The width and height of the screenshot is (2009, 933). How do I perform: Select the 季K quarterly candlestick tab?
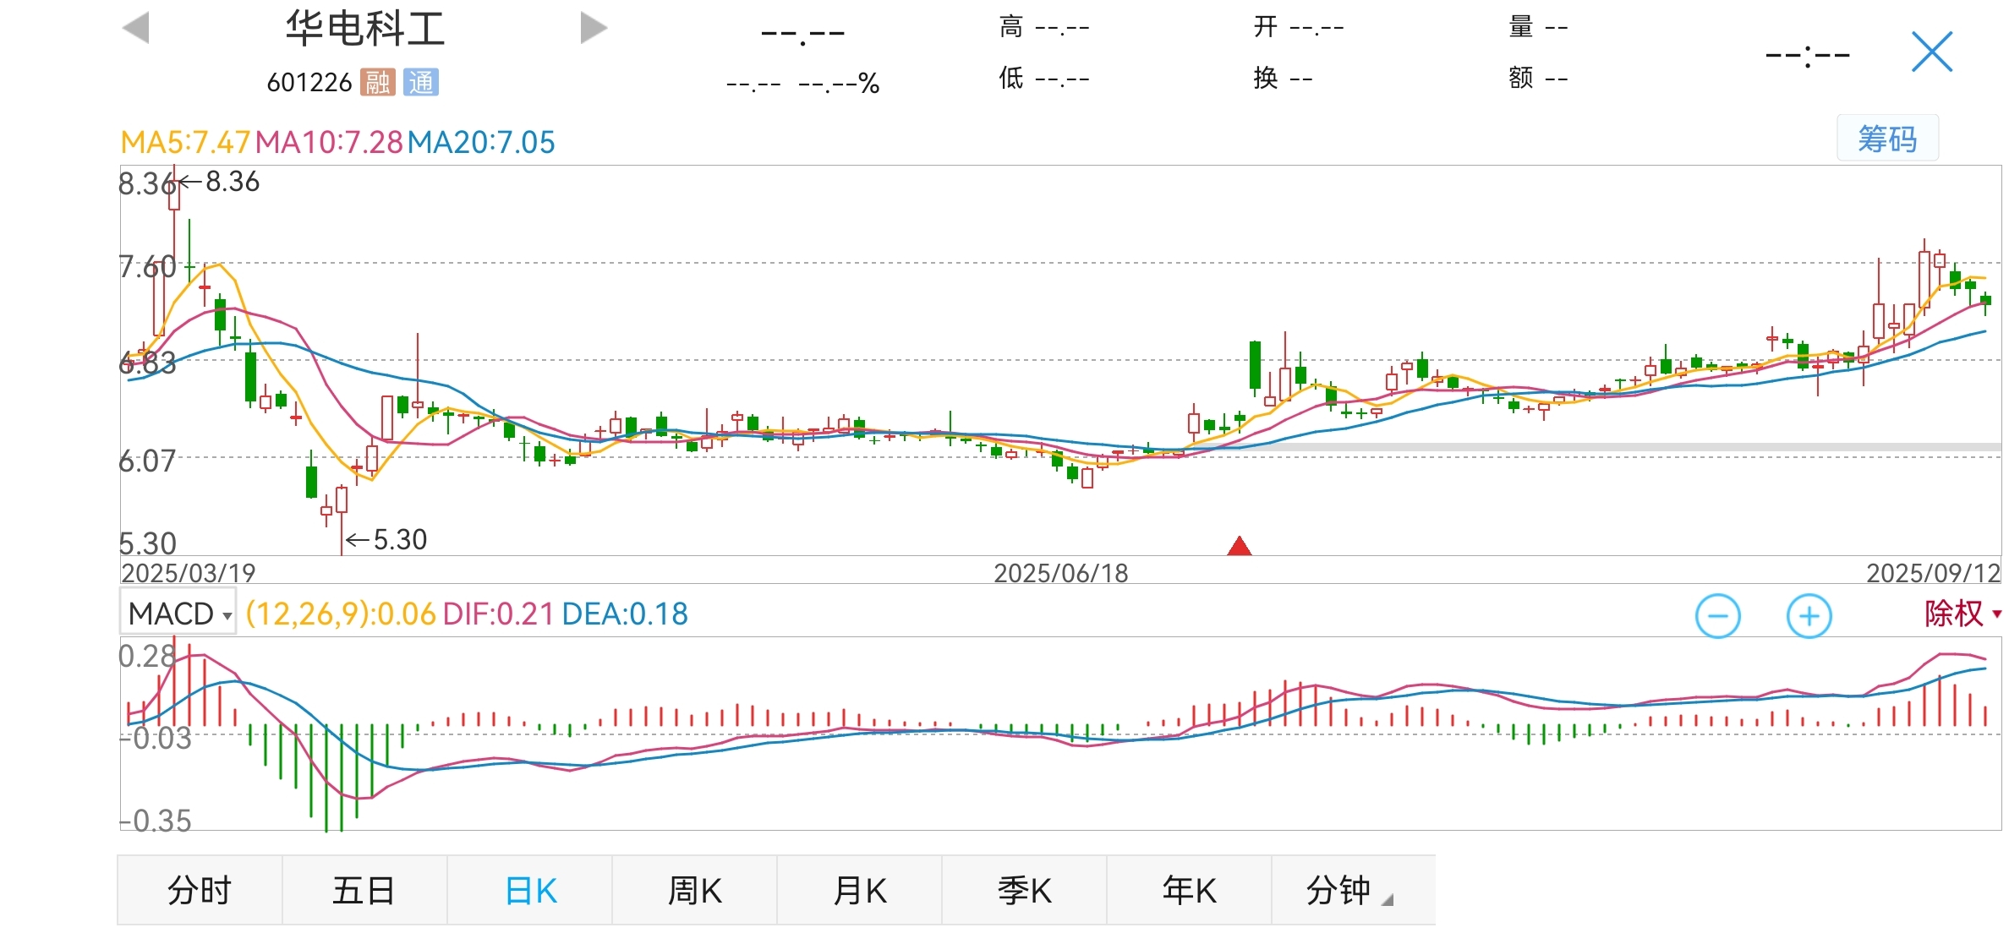tap(1024, 890)
